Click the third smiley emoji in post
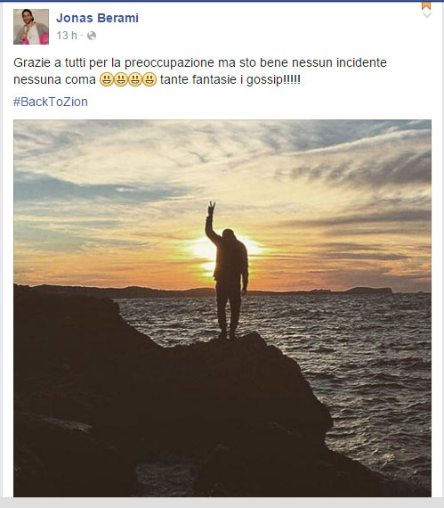 point(135,79)
